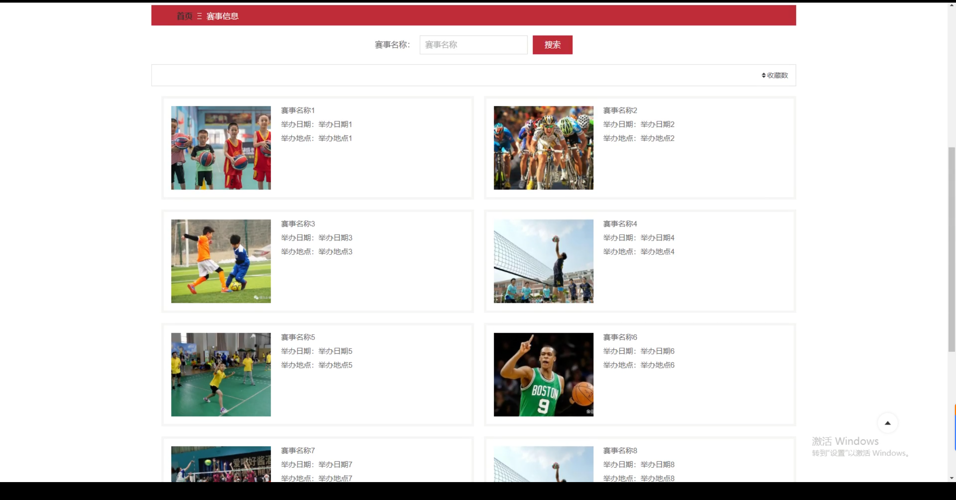The height and width of the screenshot is (500, 956).
Task: Click the scroll-to-top arrow button
Action: 887,423
